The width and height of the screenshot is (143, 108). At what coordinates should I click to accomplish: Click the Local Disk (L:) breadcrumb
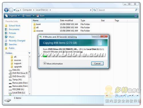pos(42,10)
